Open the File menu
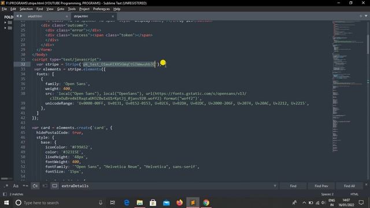The width and height of the screenshot is (370, 208). click(x=4, y=9)
